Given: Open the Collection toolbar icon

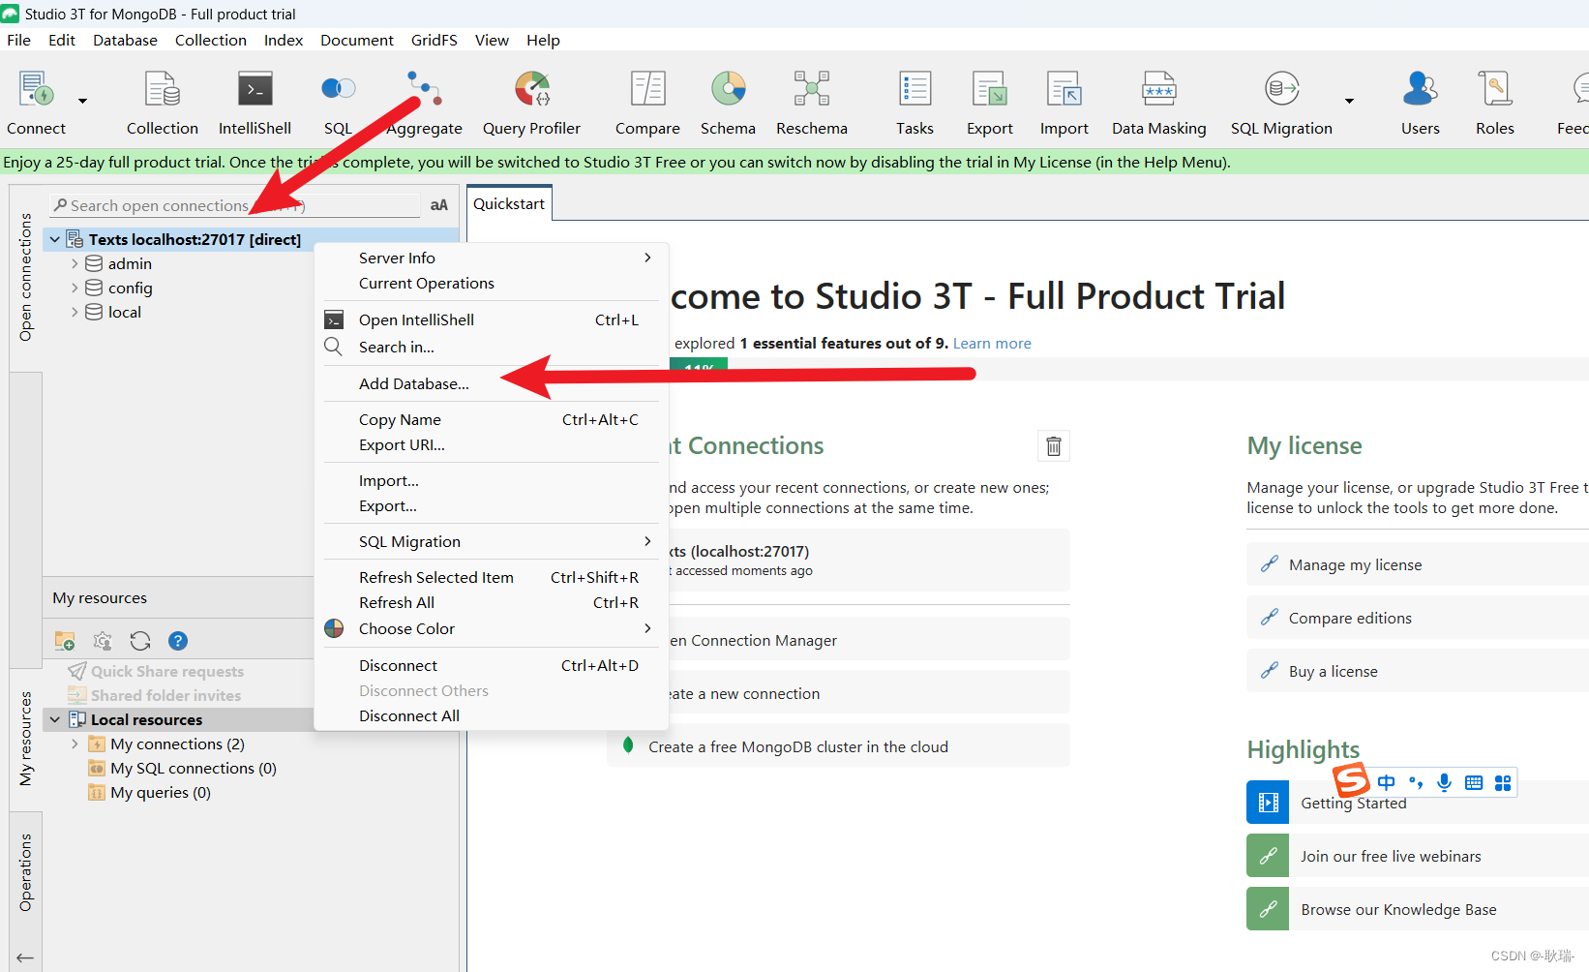Looking at the screenshot, I should tap(163, 89).
